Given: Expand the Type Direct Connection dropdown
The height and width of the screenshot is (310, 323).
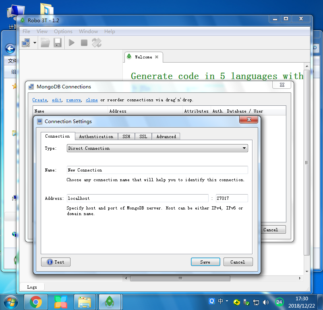Looking at the screenshot, I should [157, 148].
